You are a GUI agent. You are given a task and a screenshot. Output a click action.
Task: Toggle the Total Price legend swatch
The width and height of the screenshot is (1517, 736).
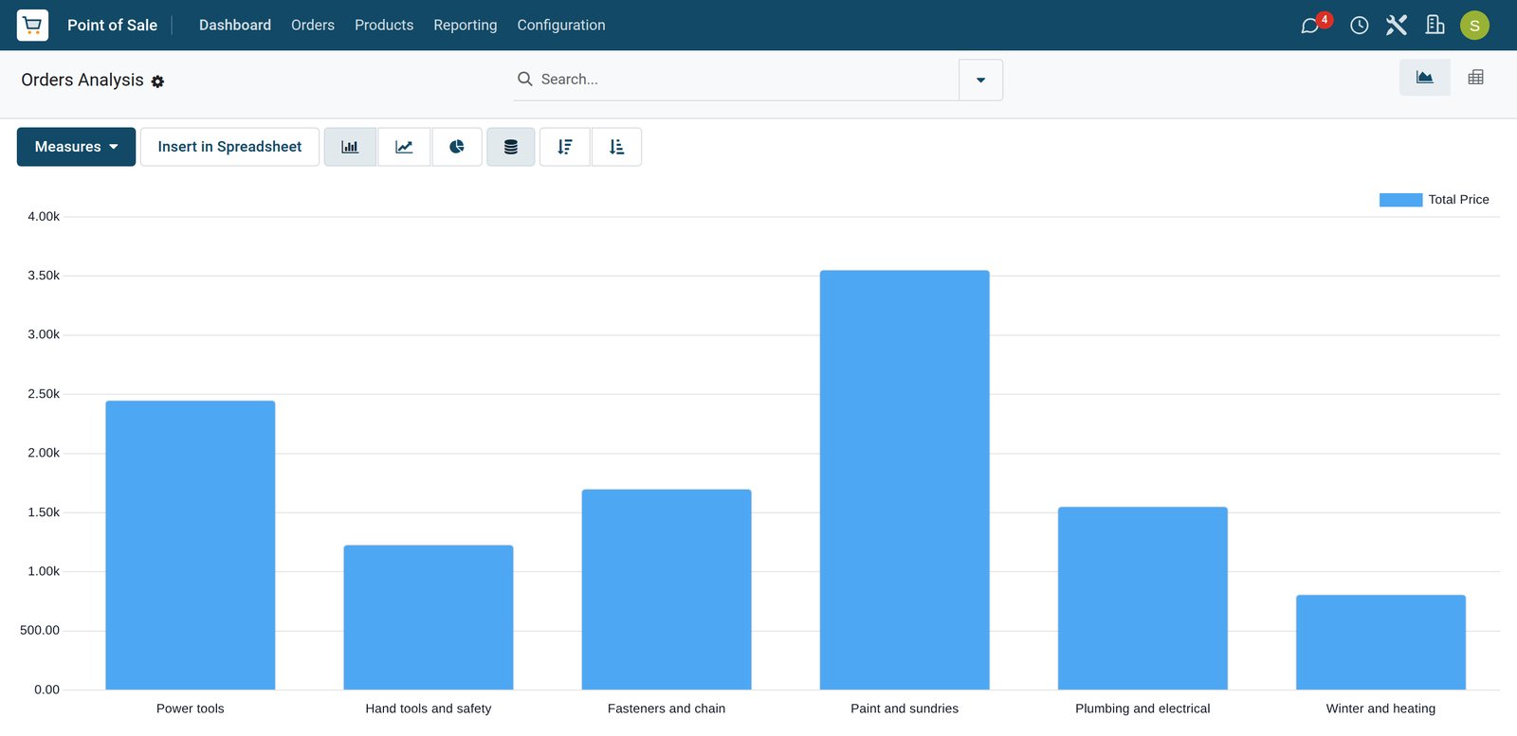[1400, 200]
